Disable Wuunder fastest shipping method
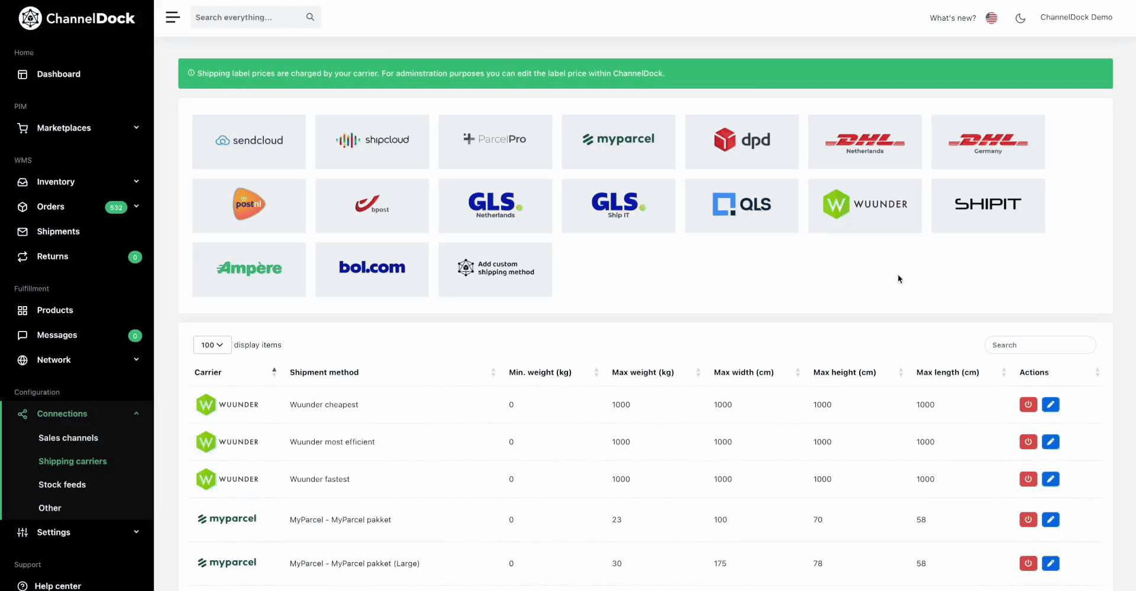 (x=1028, y=479)
